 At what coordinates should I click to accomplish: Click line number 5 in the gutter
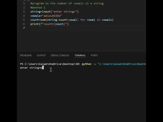pyautogui.click(x=24, y=20)
